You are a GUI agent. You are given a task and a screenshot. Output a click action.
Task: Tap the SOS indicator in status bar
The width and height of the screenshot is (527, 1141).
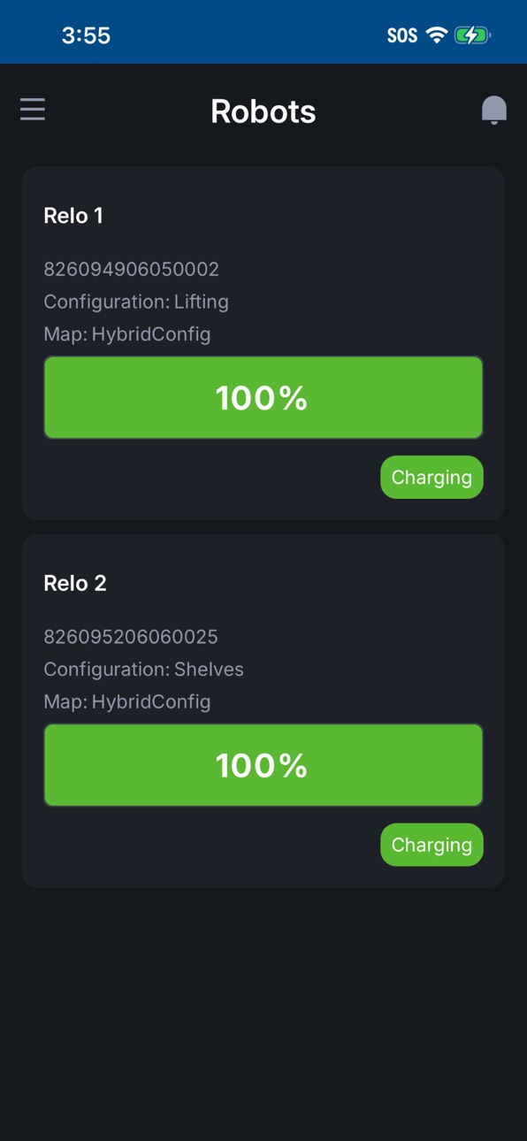tap(402, 35)
